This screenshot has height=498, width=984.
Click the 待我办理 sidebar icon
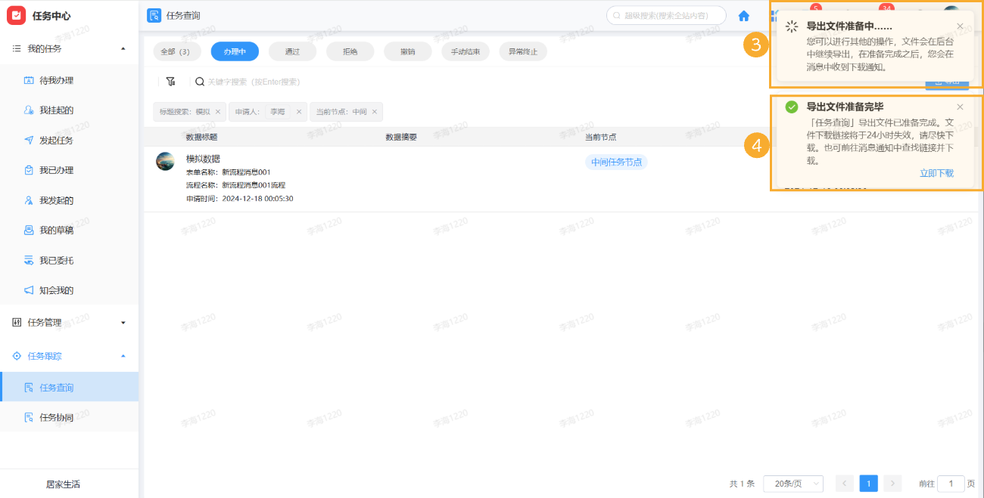tap(28, 79)
